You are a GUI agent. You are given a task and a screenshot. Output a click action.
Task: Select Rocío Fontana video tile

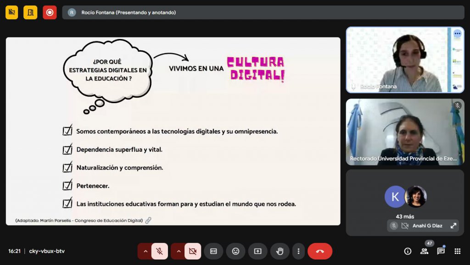405,60
